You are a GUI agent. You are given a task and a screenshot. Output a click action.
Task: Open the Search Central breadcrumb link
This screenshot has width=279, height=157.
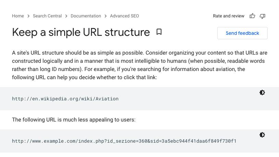tap(47, 16)
